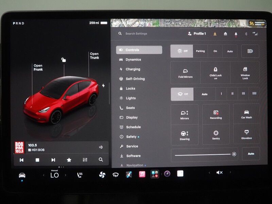Tap the charge port lightning icon
This screenshot has height=204, width=272.
coord(103,86)
